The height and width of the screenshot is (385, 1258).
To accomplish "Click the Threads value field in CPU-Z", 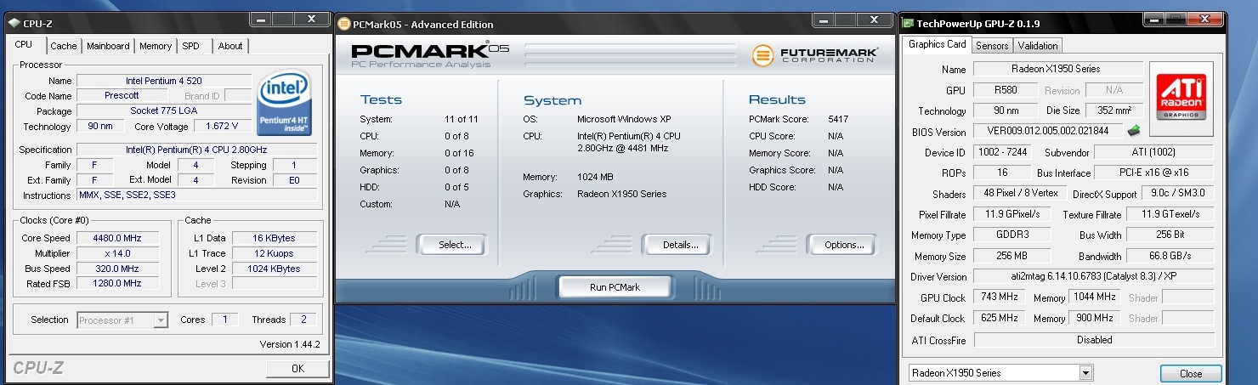I will 303,320.
